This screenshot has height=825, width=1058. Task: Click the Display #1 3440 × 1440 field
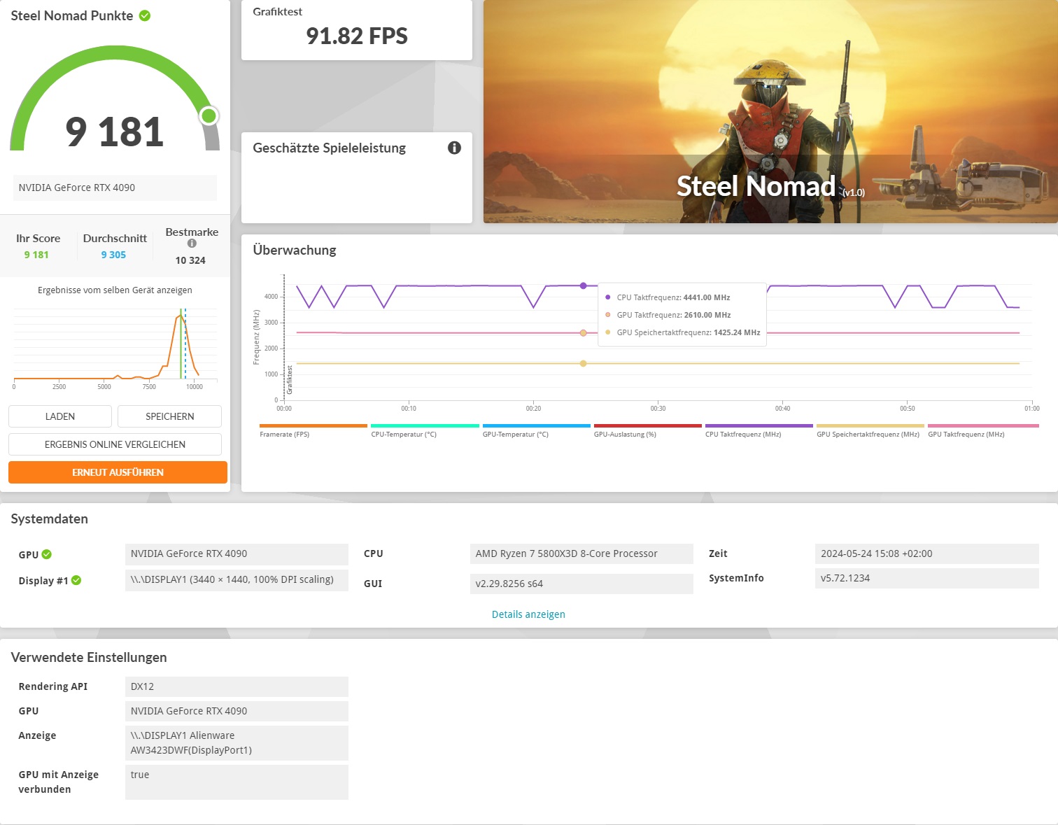click(237, 580)
